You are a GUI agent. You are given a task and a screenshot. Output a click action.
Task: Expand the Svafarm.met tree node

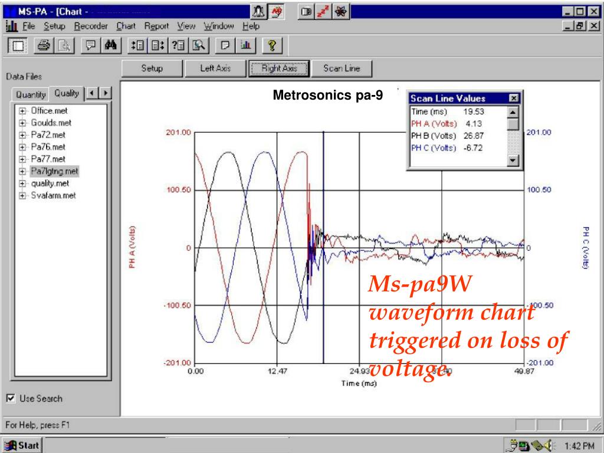coord(22,196)
